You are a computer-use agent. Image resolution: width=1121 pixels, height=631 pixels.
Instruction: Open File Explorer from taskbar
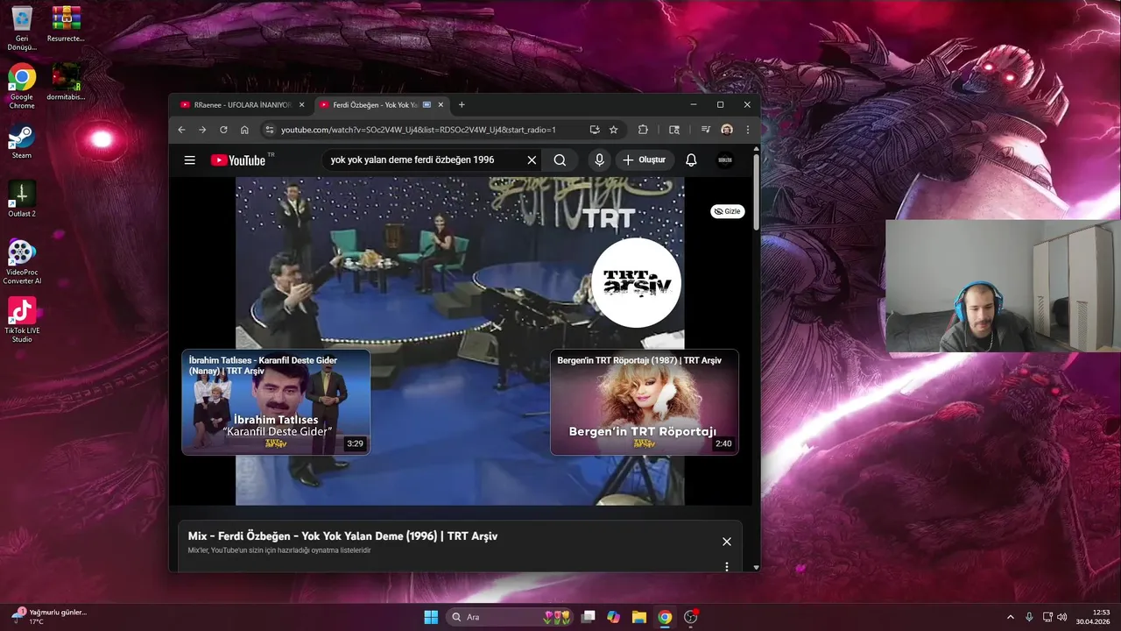pos(639,617)
